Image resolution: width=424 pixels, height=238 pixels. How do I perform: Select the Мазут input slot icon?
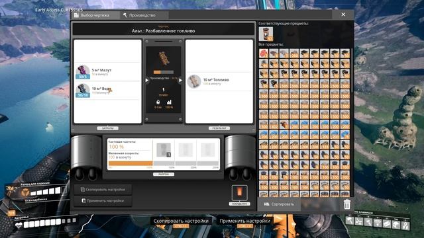[82, 72]
